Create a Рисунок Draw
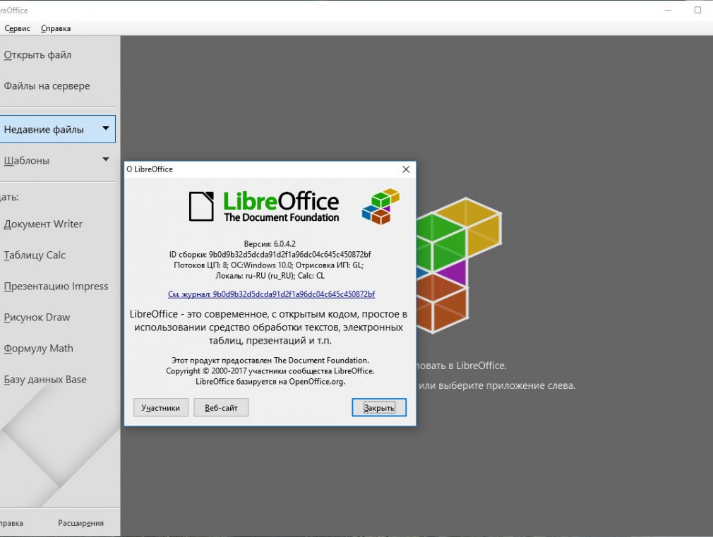 point(37,318)
